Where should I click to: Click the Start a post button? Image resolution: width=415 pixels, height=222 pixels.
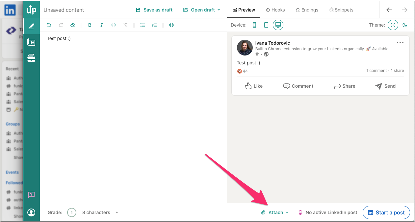(386, 212)
